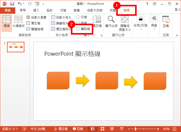Click 投影片 1/1 status indicator
181x132 pixels.
pos(10,129)
